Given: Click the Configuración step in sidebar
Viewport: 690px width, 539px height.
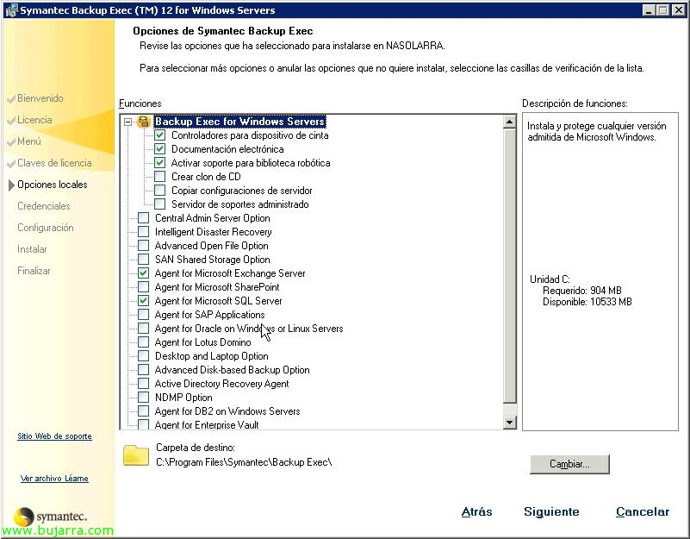Looking at the screenshot, I should [46, 228].
